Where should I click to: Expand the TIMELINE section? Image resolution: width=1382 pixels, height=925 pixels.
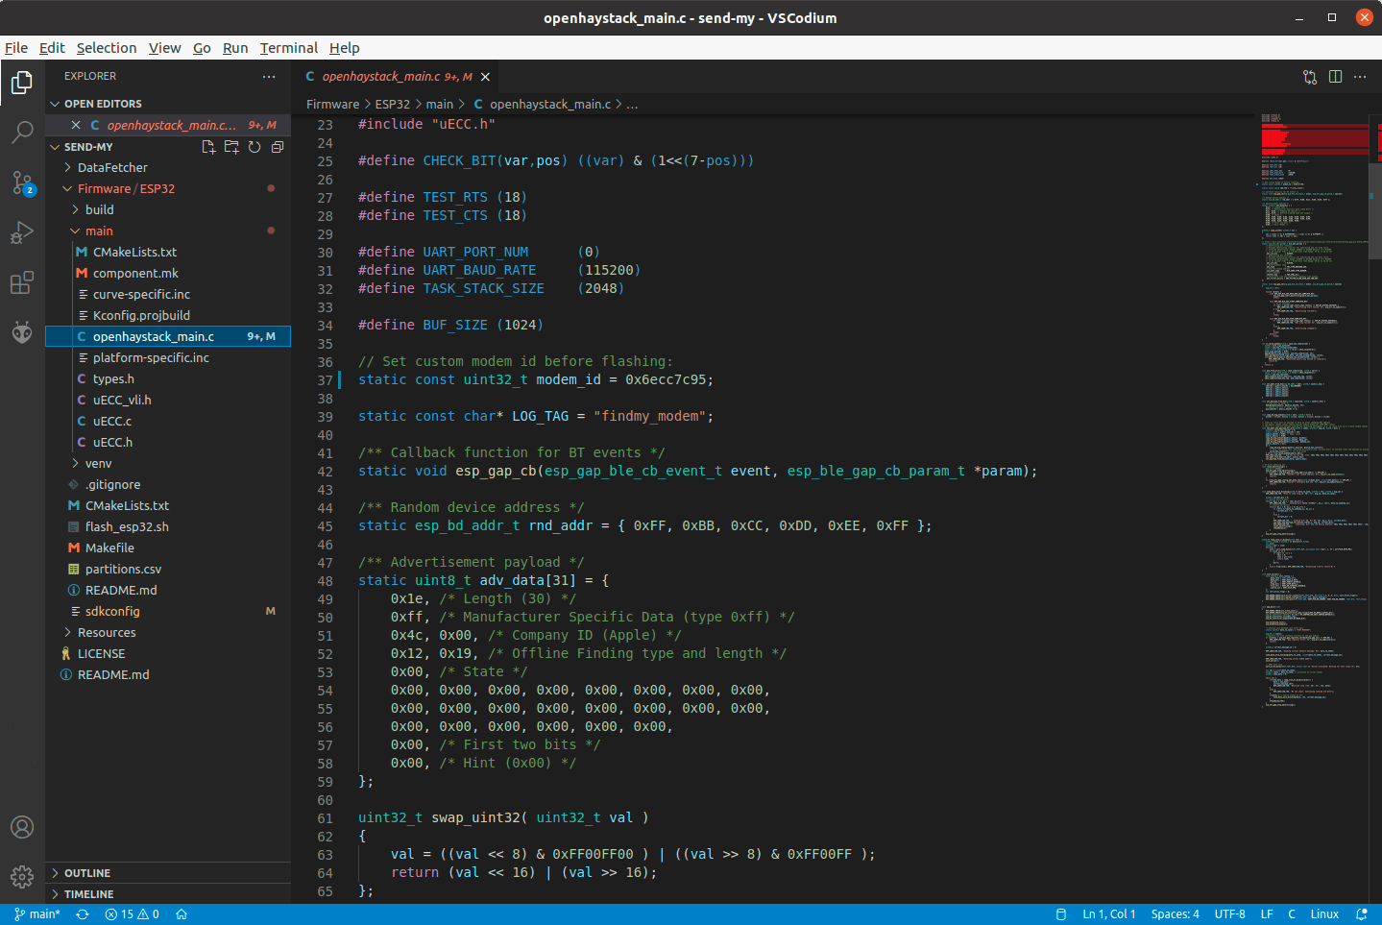click(88, 894)
